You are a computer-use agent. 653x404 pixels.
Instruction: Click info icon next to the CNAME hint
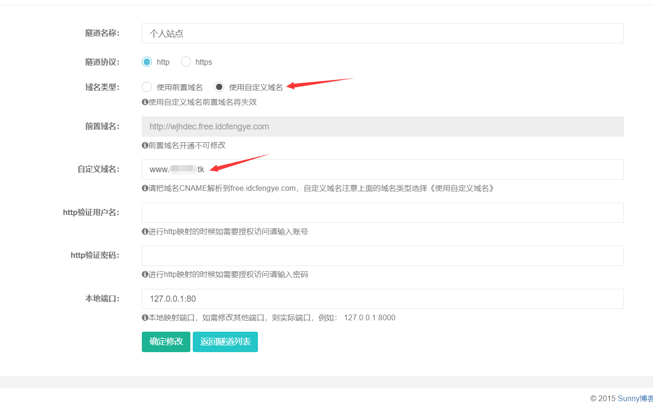click(145, 188)
